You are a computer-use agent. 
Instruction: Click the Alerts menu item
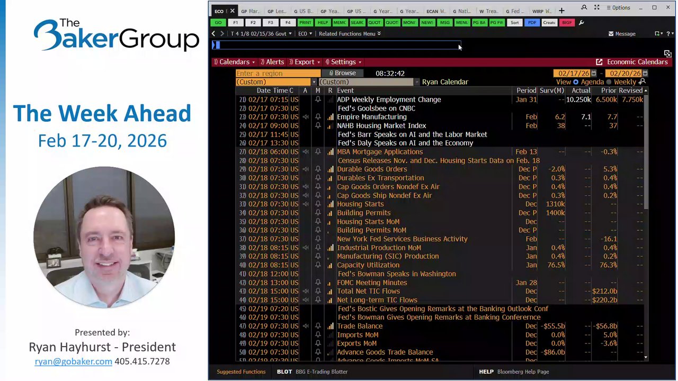pyautogui.click(x=272, y=62)
